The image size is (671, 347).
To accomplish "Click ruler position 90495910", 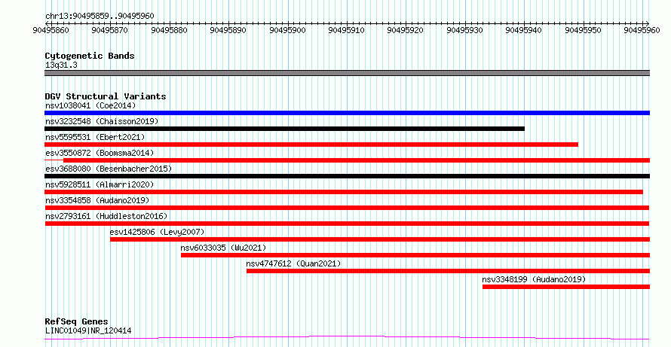I will point(347,30).
